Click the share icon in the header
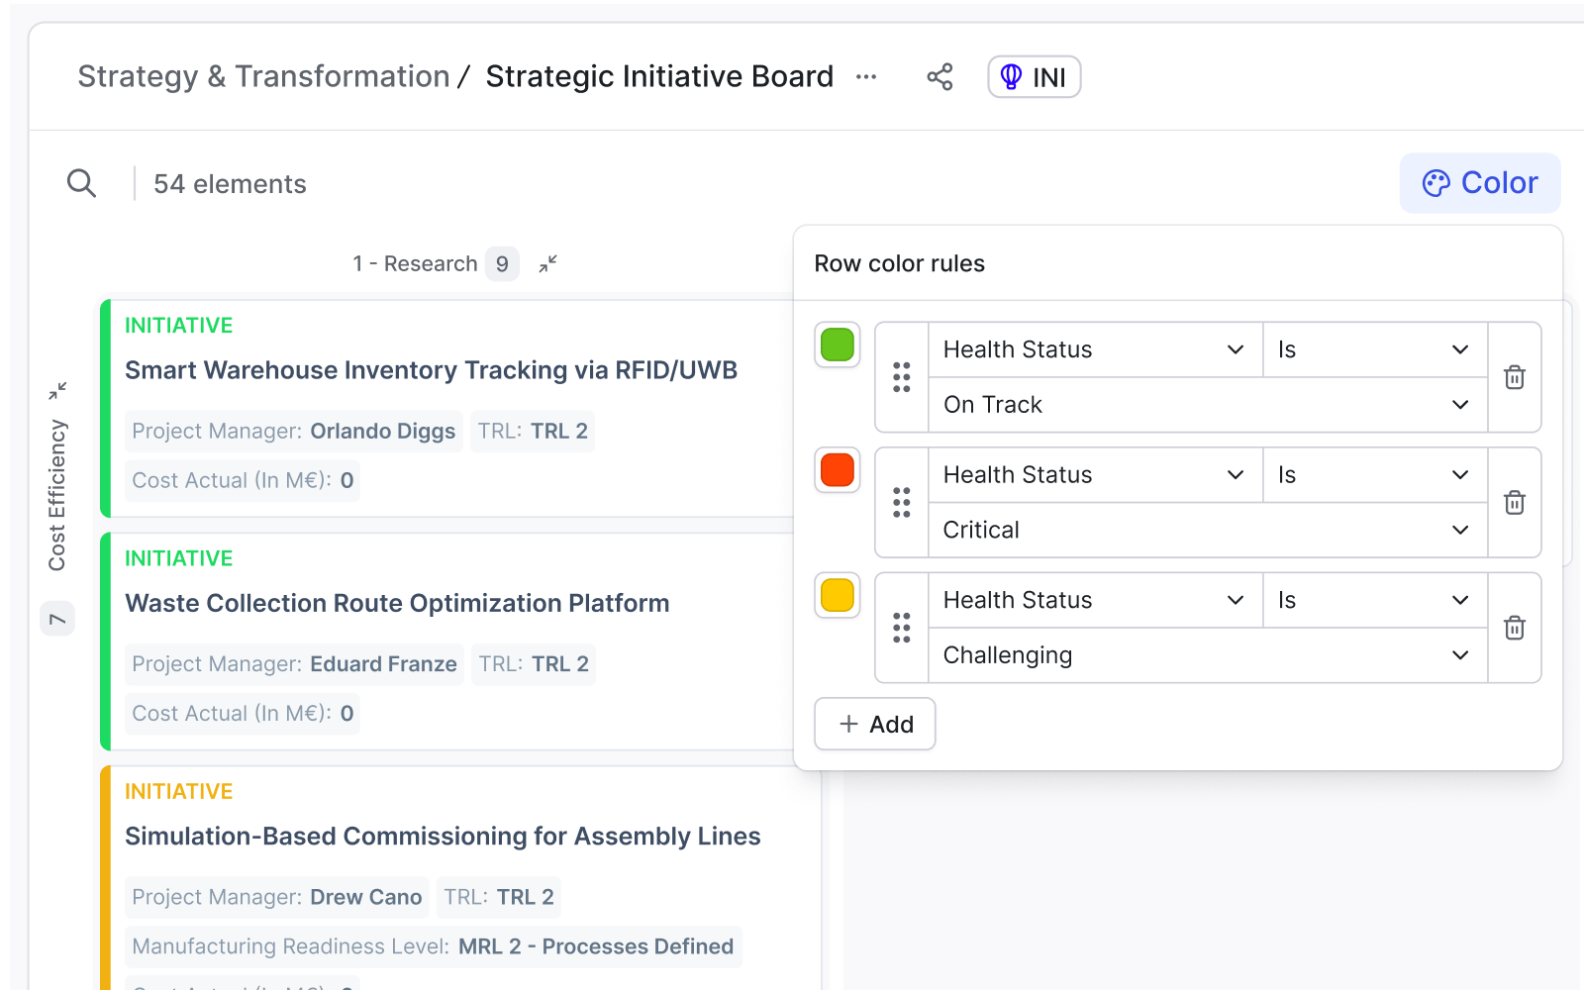The image size is (1584, 990). coord(940,77)
